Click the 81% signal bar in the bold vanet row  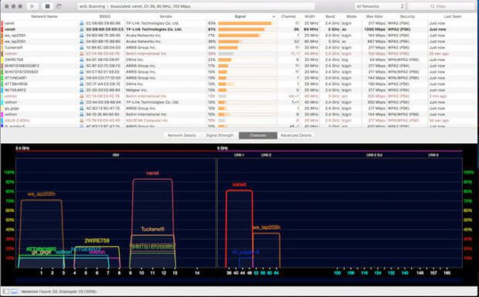click(x=241, y=29)
